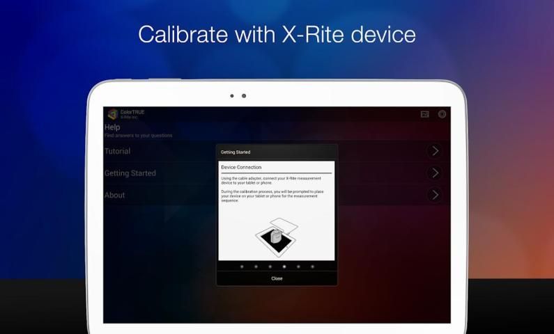Screen dimensions: 554x334
Task: Close the Getting Started dialog
Action: [277, 278]
